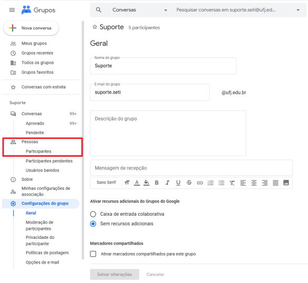Viewport: 308px width, 283px height.
Task: Insert a bulleted list
Action: click(x=221, y=183)
